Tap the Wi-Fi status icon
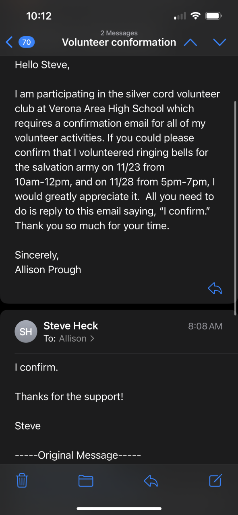The height and width of the screenshot is (515, 238). click(x=196, y=16)
